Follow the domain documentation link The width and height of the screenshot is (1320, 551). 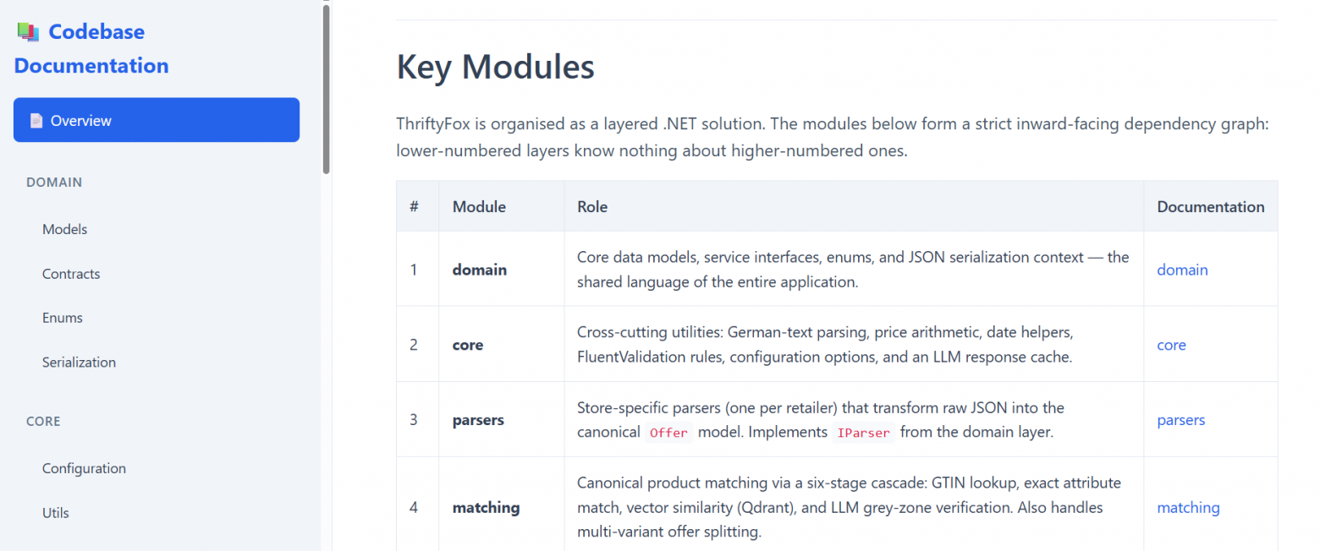pyautogui.click(x=1182, y=270)
